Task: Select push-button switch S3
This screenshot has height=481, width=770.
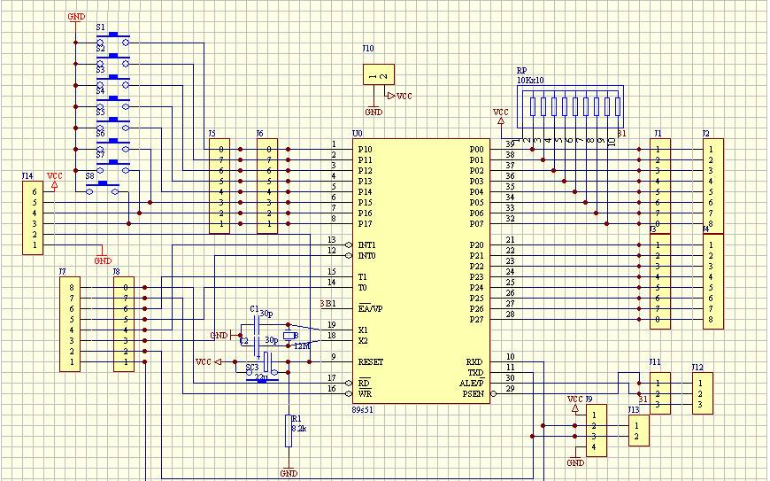Action: (x=113, y=81)
